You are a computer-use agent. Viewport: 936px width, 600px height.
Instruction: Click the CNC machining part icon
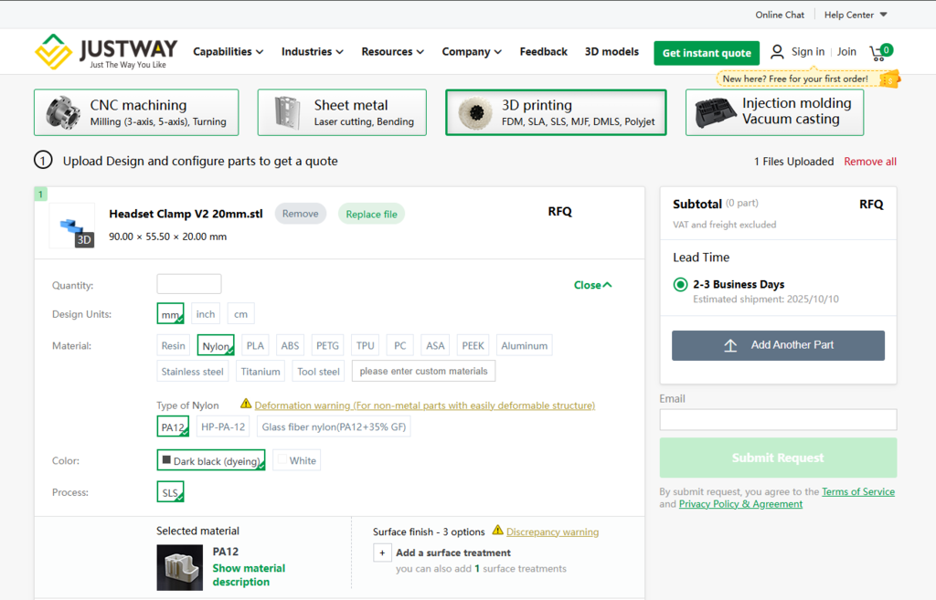[63, 112]
